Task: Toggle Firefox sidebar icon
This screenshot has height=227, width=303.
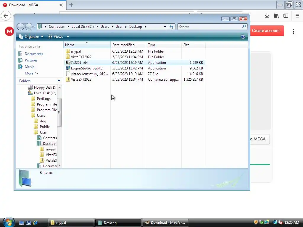Action: tap(286, 16)
